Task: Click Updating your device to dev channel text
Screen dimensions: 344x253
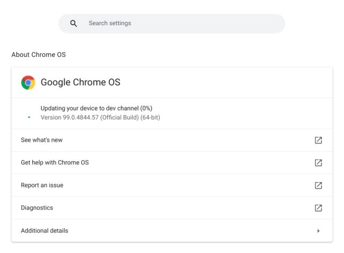Action: pyautogui.click(x=96, y=109)
